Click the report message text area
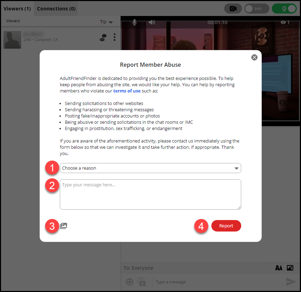Image resolution: width=301 pixels, height=292 pixels. pos(150,194)
